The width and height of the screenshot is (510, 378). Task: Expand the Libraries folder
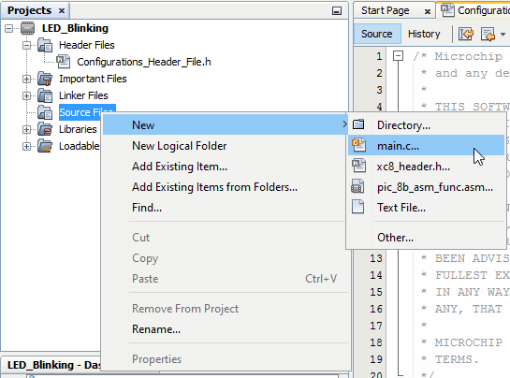tap(27, 130)
